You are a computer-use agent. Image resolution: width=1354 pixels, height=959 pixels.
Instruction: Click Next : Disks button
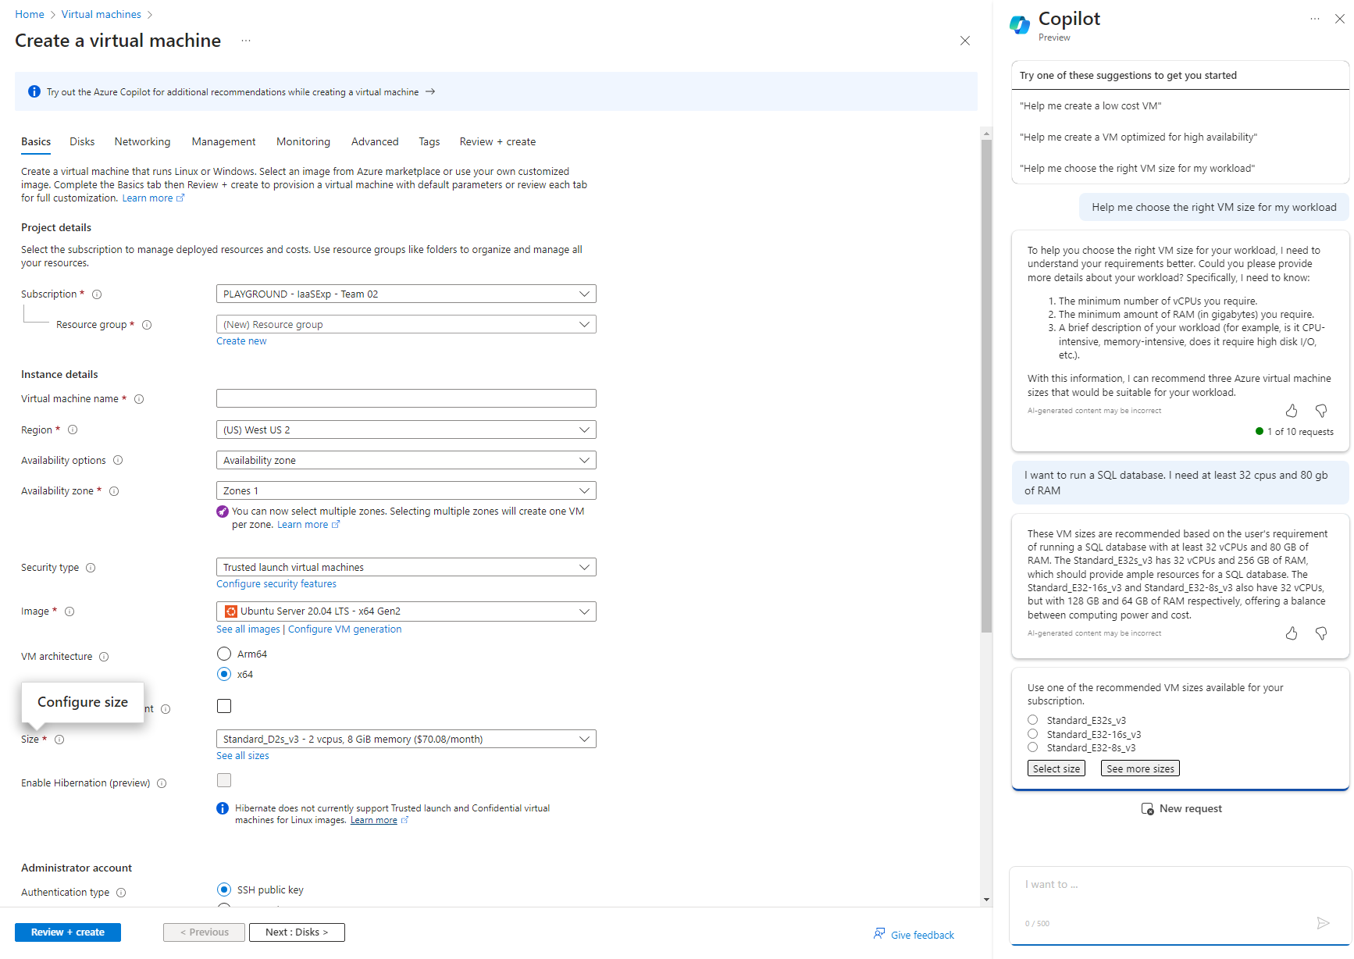(297, 932)
